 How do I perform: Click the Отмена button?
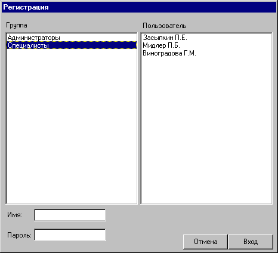(x=205, y=242)
